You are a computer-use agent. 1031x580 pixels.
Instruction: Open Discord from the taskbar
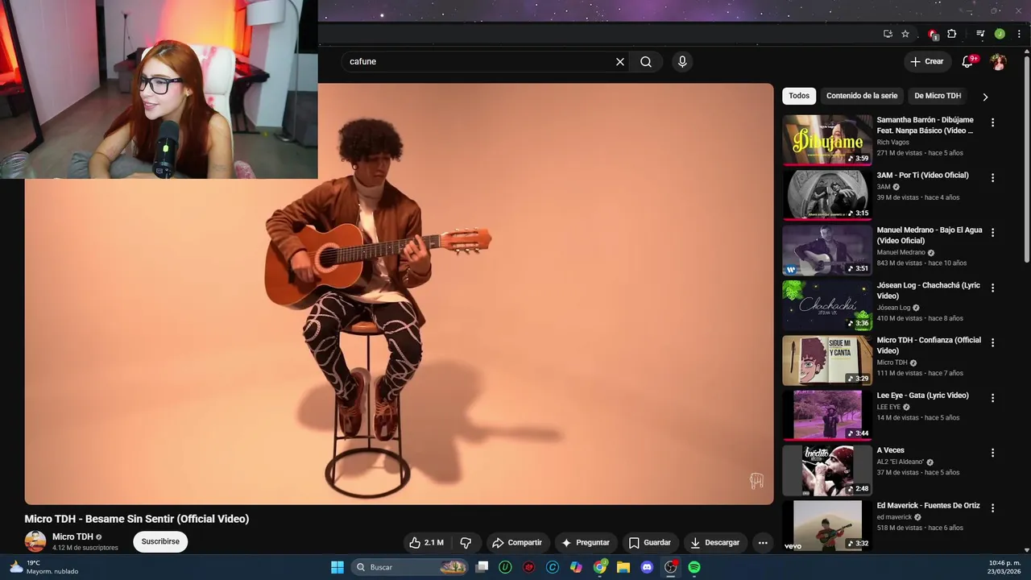pyautogui.click(x=647, y=567)
